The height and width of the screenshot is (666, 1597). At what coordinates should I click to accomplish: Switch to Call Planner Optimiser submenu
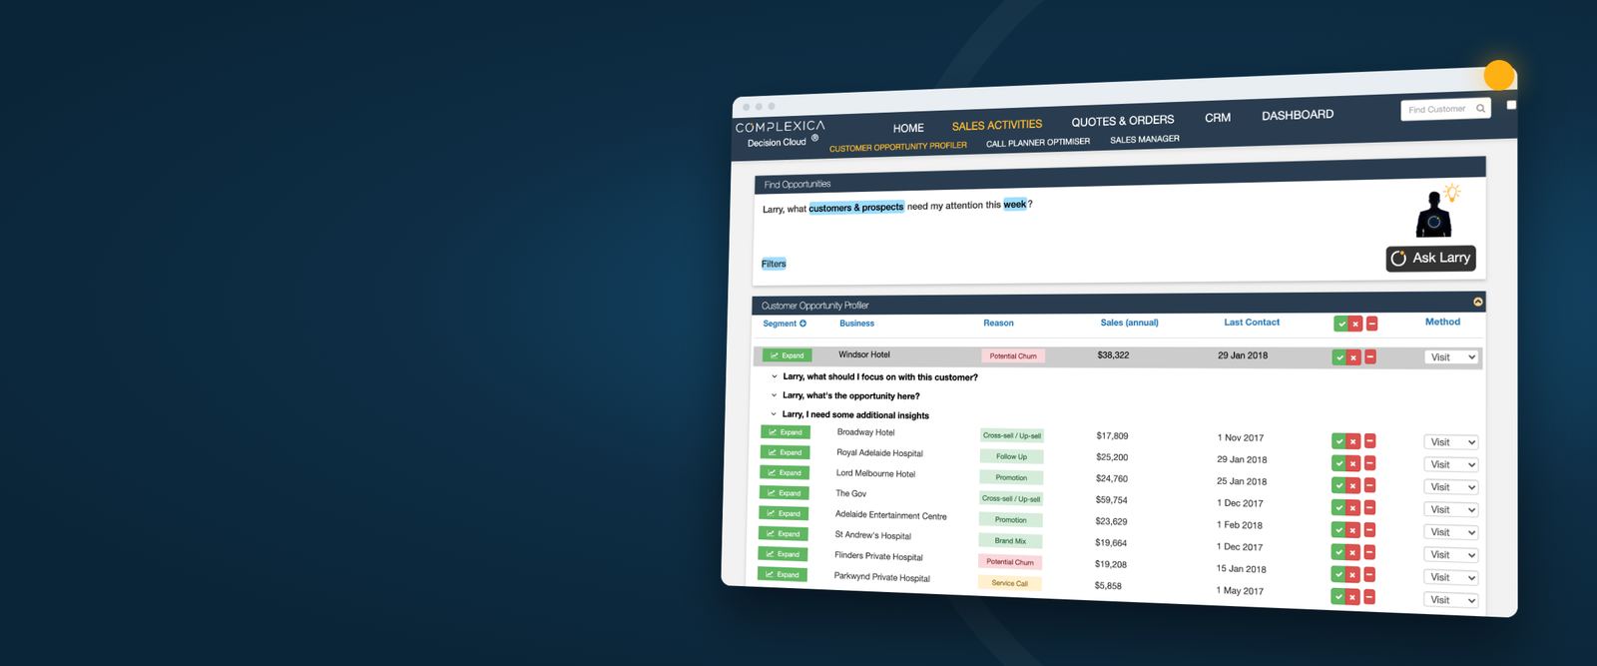[x=1038, y=143]
